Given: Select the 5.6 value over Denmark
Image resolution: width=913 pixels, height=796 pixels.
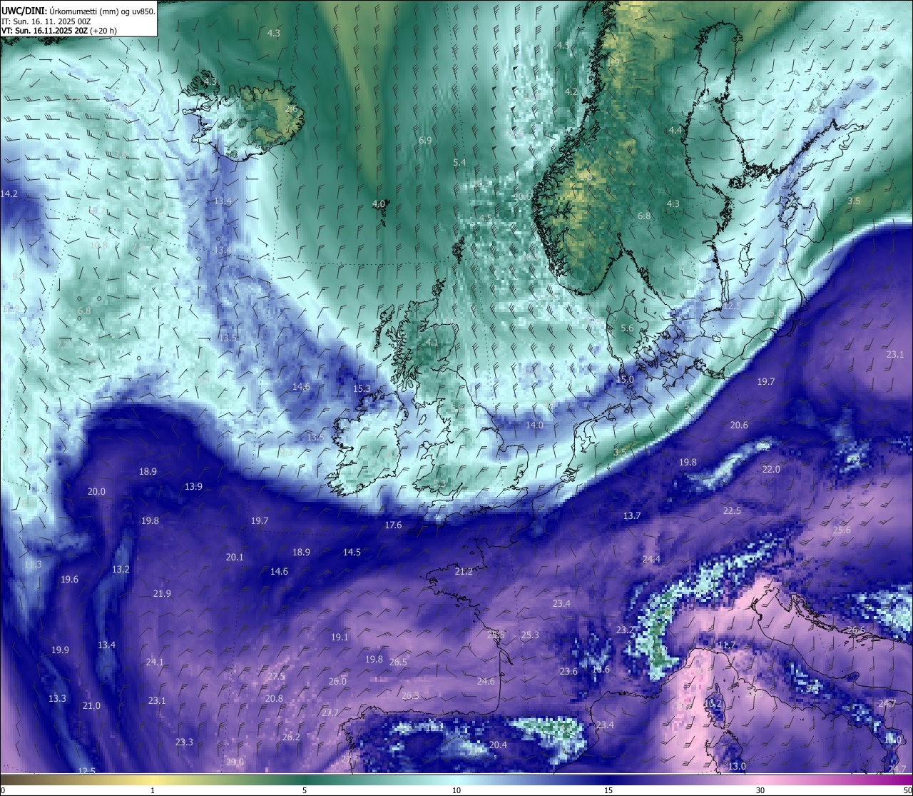Looking at the screenshot, I should (627, 328).
